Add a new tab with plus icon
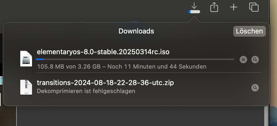 [x=234, y=7]
